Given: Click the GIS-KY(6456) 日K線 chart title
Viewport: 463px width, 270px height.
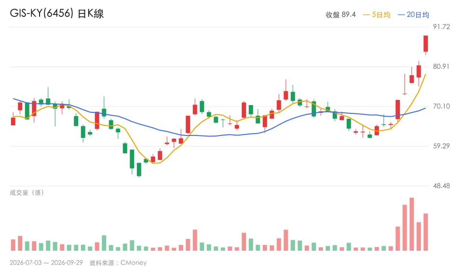Looking at the screenshot, I should (x=57, y=13).
